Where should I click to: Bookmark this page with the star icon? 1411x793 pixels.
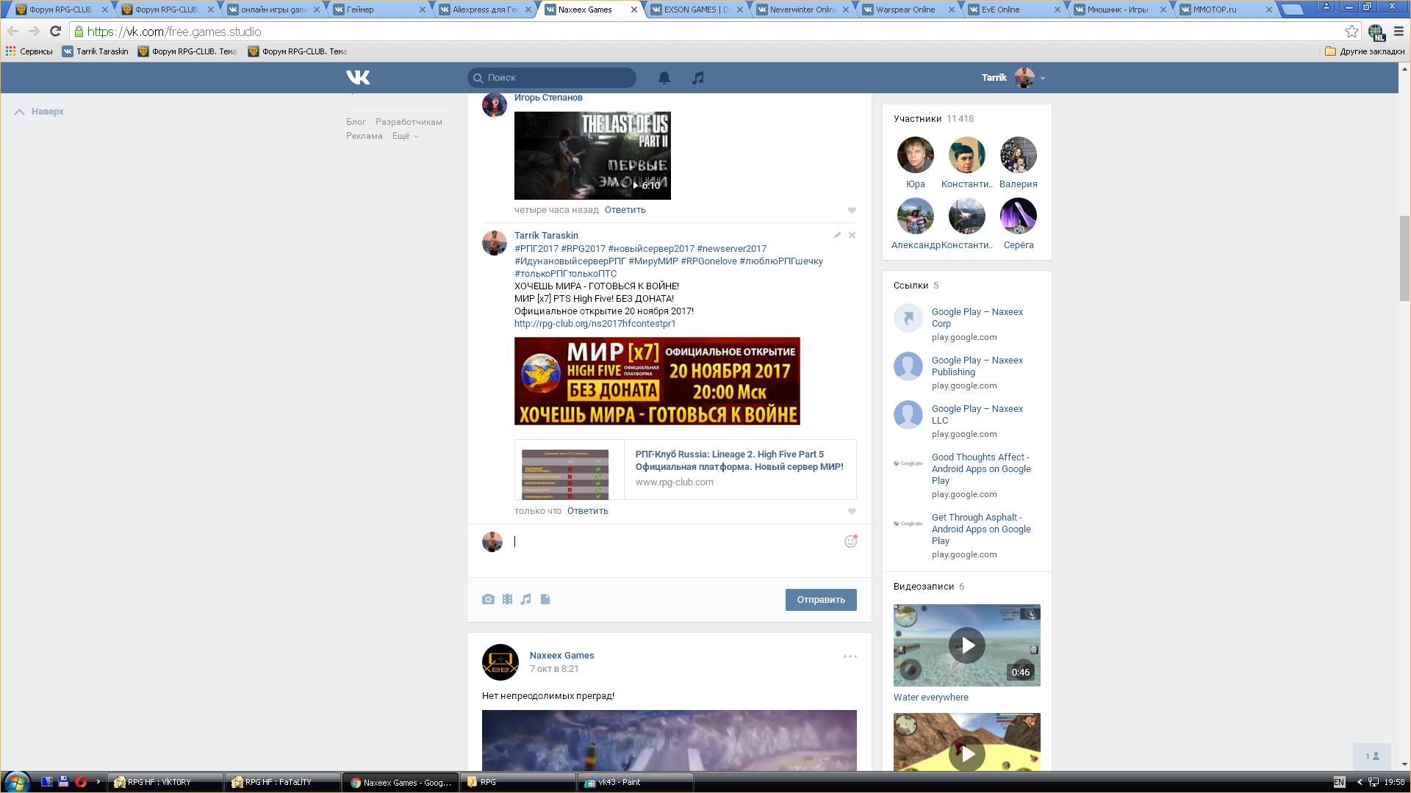(1351, 31)
